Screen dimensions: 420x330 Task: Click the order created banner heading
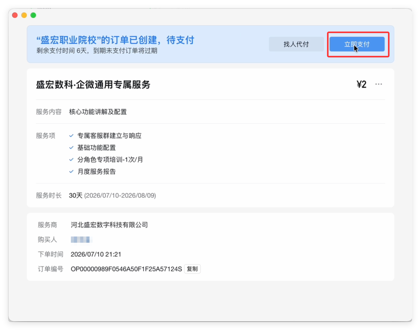[x=115, y=40]
